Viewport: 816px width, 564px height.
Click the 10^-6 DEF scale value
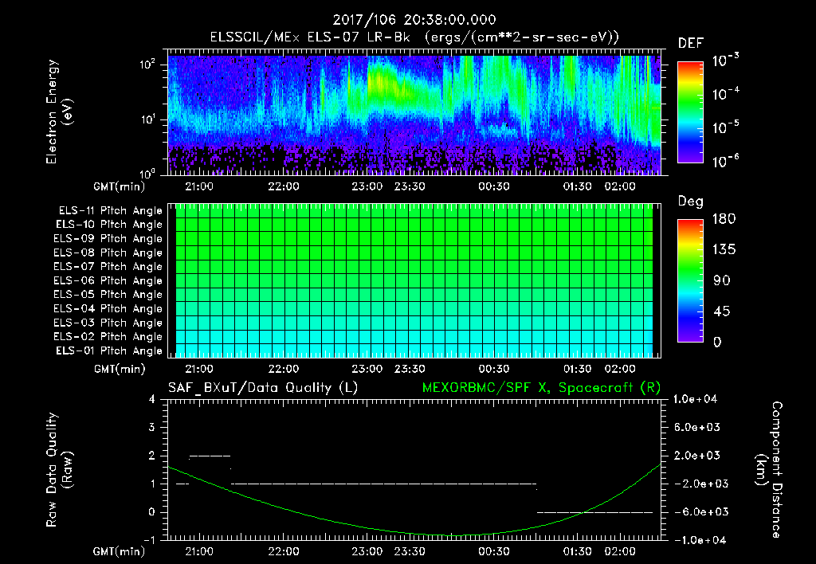pos(725,161)
